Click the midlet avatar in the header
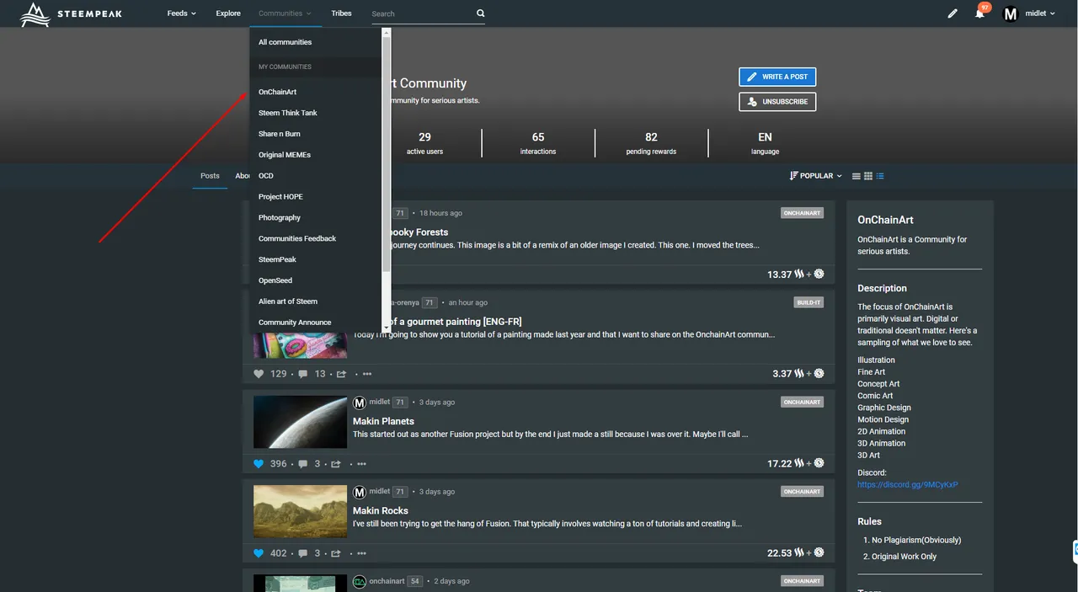This screenshot has width=1078, height=592. click(1010, 13)
